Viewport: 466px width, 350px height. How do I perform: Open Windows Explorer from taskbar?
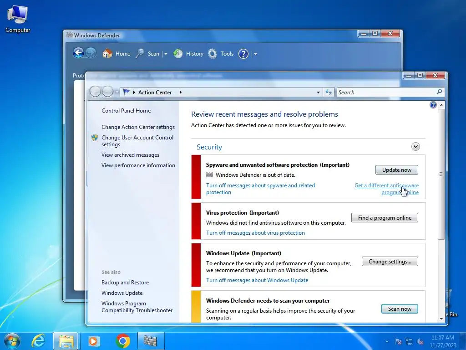[66, 341]
